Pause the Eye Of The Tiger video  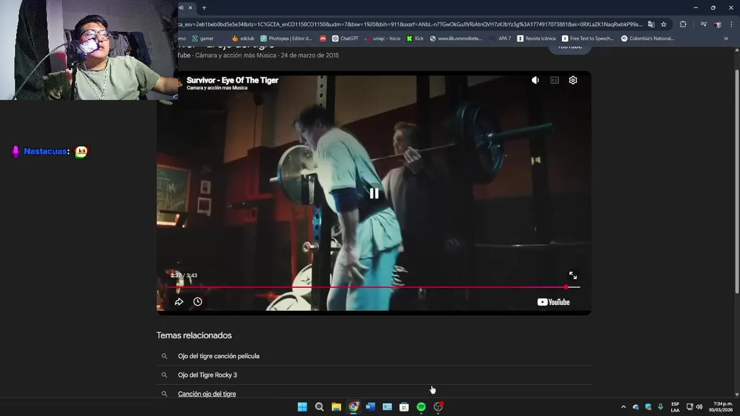374,194
